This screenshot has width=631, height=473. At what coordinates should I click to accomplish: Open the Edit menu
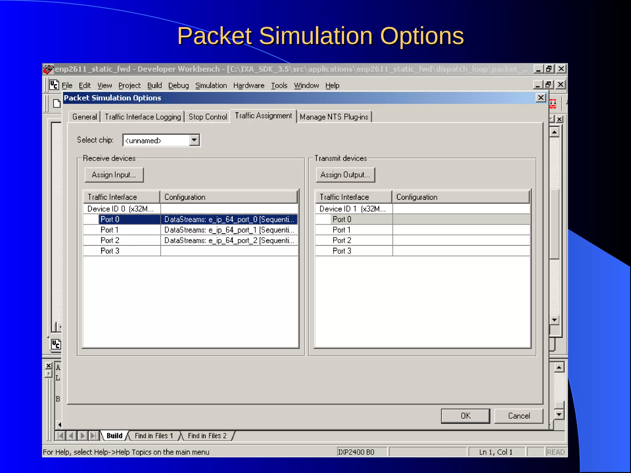point(84,85)
